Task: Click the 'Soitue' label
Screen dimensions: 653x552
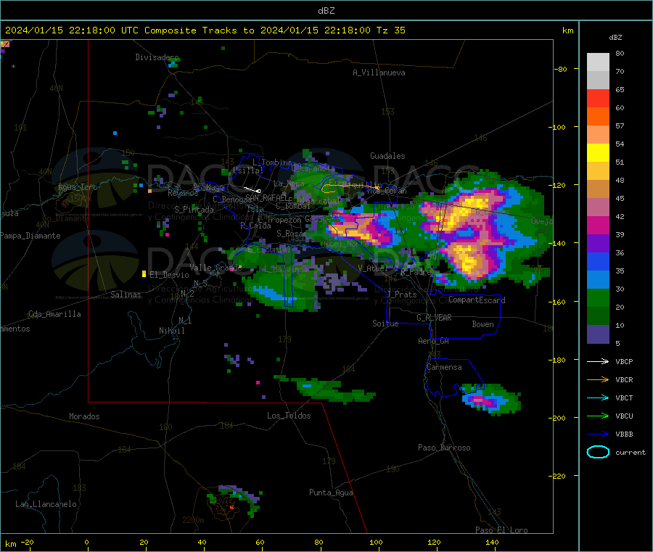Action: pos(385,324)
